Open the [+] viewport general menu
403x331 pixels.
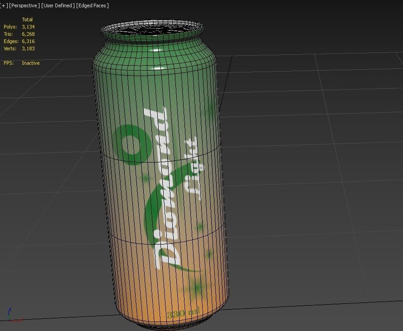point(4,5)
